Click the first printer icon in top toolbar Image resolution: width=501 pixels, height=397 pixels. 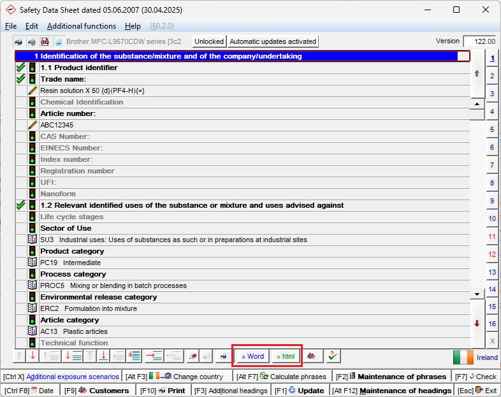[19, 41]
